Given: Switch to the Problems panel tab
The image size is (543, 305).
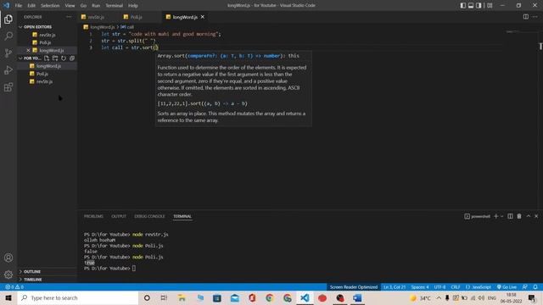Looking at the screenshot, I should point(93,216).
